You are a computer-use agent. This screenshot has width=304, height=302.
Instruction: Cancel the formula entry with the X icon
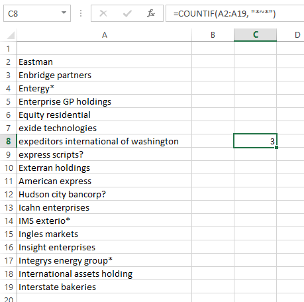103,13
